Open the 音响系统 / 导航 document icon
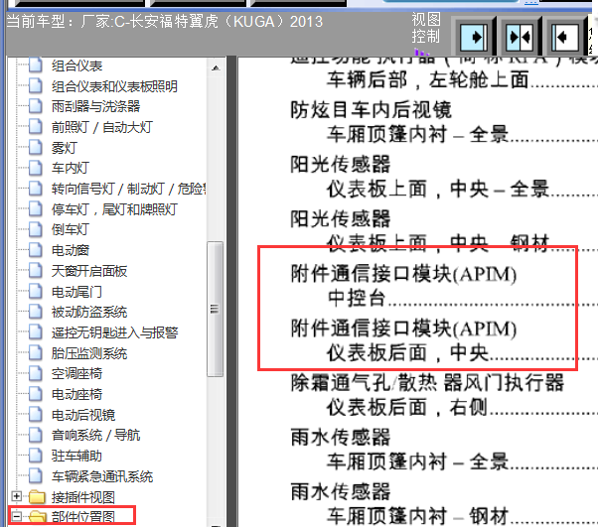 pyautogui.click(x=36, y=435)
